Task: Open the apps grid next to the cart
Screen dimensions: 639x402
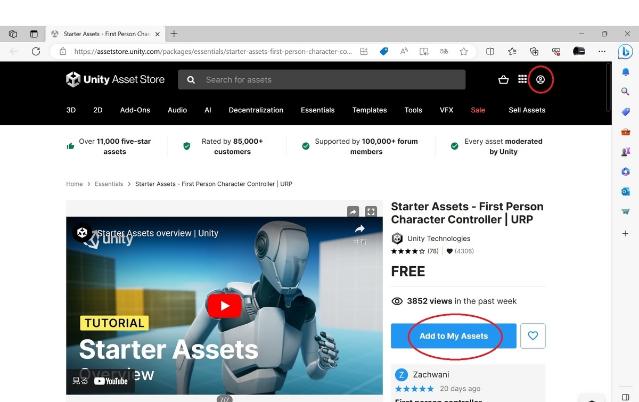Action: 522,79
